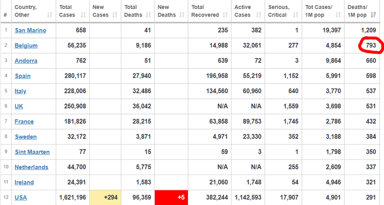Select Belgium deaths per million value 793
Viewport: 384px width, 205px height.
[x=371, y=45]
